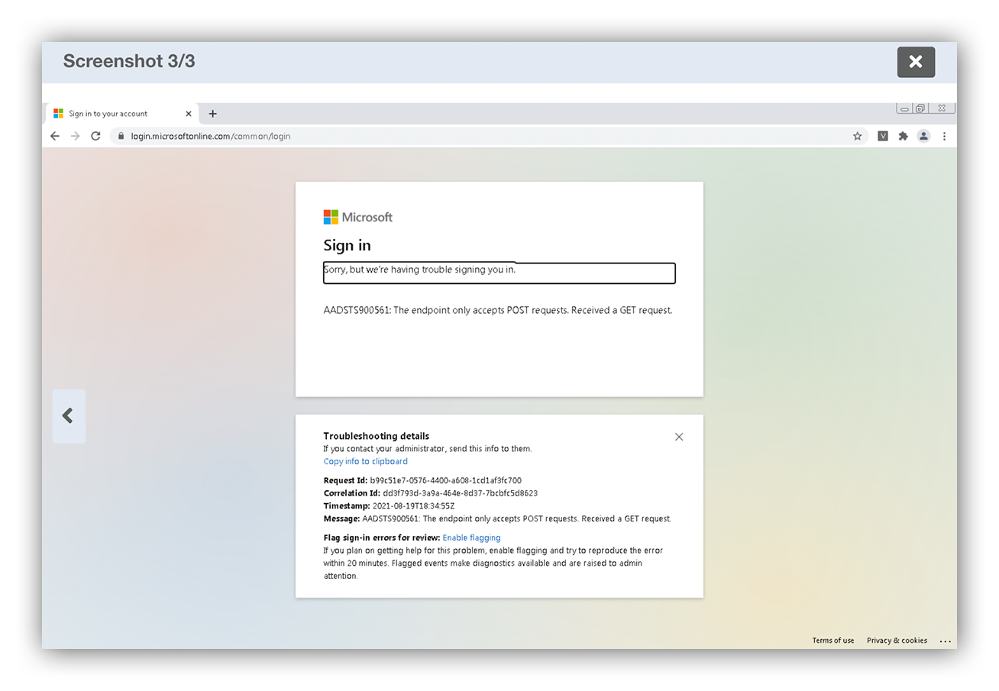Open the footer ellipsis more options
Image resolution: width=999 pixels, height=691 pixels.
(946, 641)
